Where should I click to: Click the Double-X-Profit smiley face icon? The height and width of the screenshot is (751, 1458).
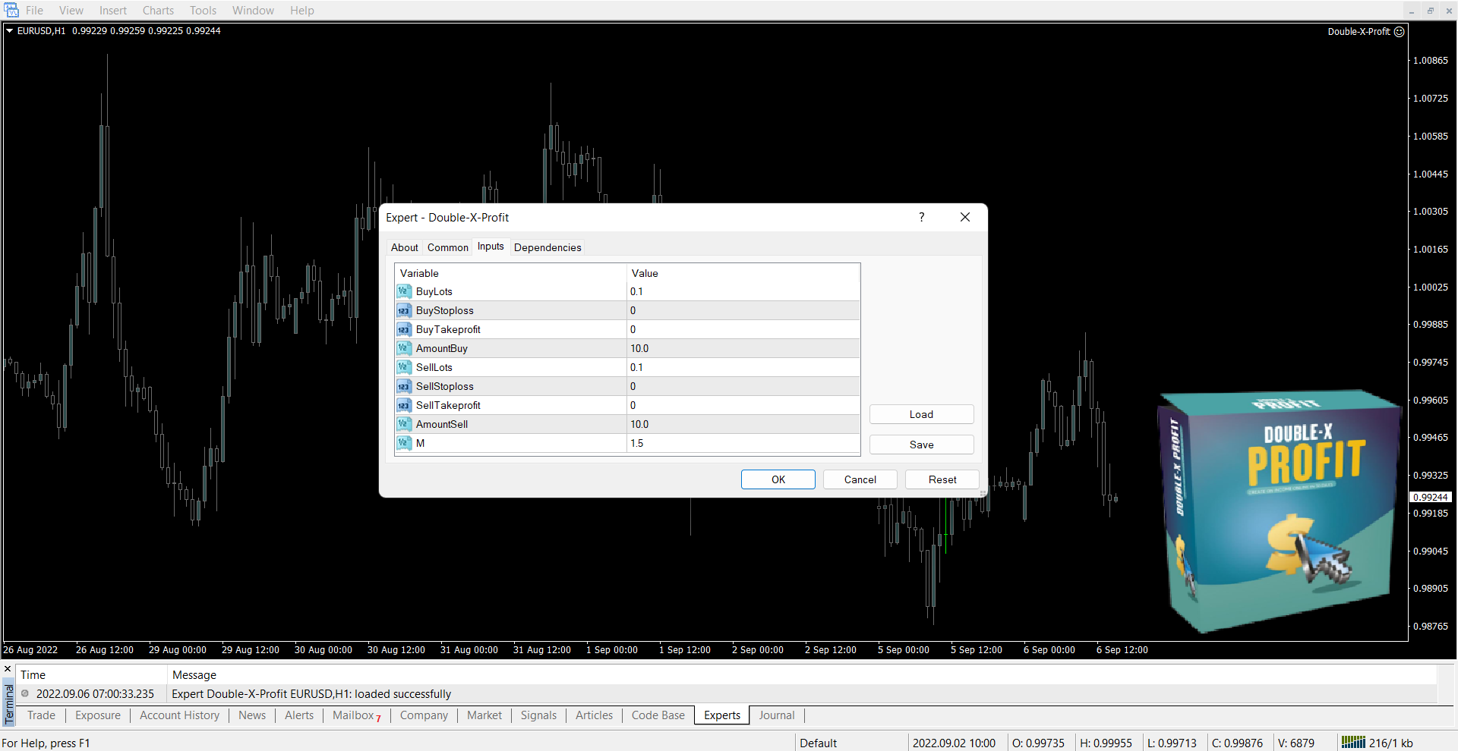(1399, 32)
